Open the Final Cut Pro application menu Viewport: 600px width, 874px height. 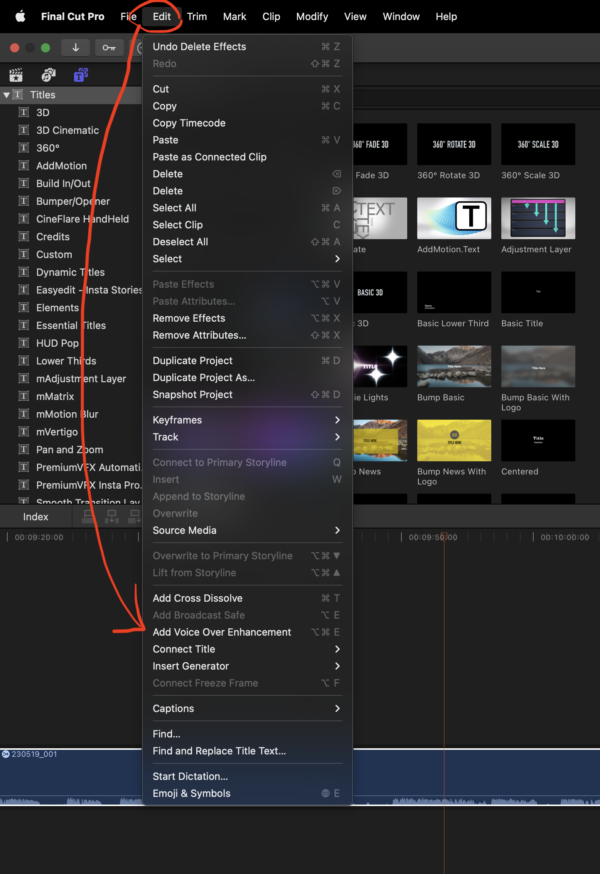pyautogui.click(x=72, y=17)
